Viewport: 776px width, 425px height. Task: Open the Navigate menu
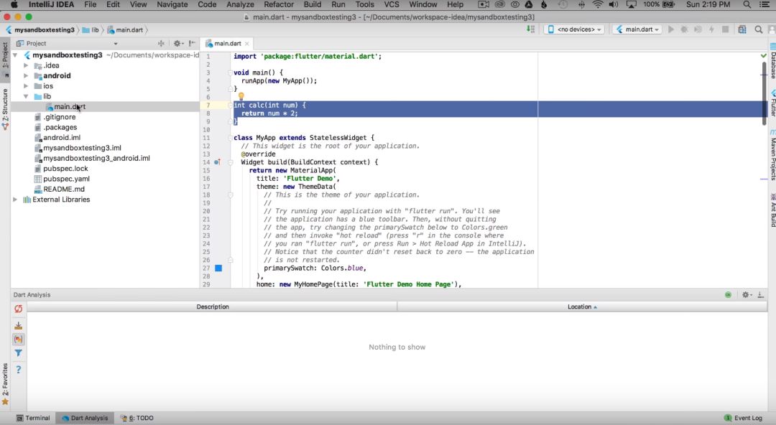[172, 4]
